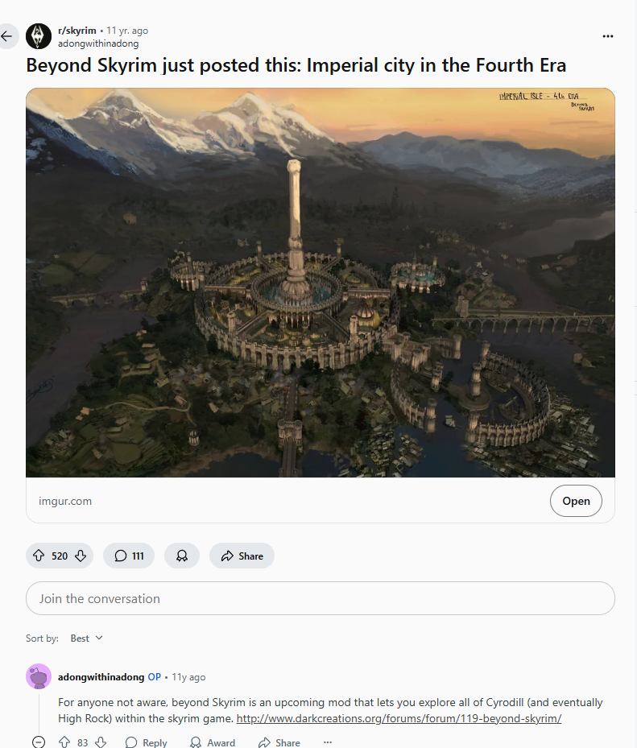The width and height of the screenshot is (637, 748).
Task: Expand the Sort by Best dropdown
Action: tap(86, 638)
